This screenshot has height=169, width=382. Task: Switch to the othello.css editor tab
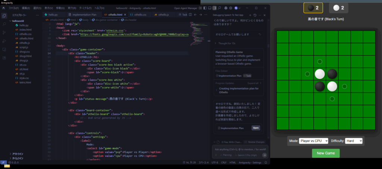pyautogui.click(x=138, y=15)
